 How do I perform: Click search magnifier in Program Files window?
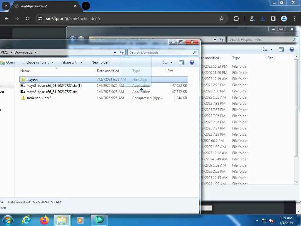coord(295,39)
